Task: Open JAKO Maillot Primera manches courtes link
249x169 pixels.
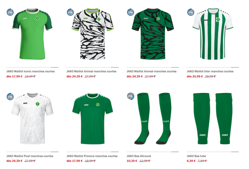Action: click(x=92, y=156)
